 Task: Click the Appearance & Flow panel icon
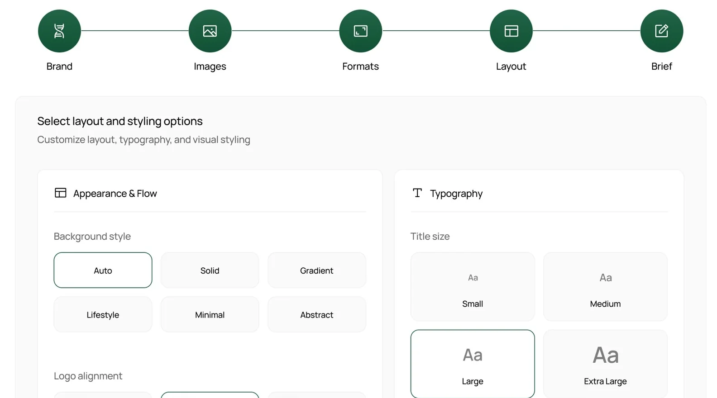click(x=61, y=193)
